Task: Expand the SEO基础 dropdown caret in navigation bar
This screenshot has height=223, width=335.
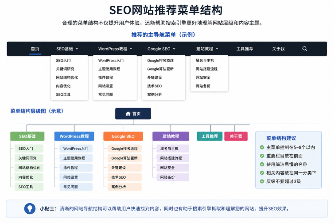Action: pos(77,49)
